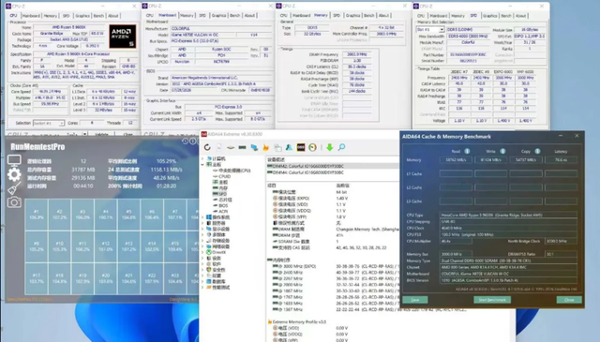Screen dimensions: 600x342
Task: Expand the security shield node in AIDA64 tree
Action: pos(202,270)
